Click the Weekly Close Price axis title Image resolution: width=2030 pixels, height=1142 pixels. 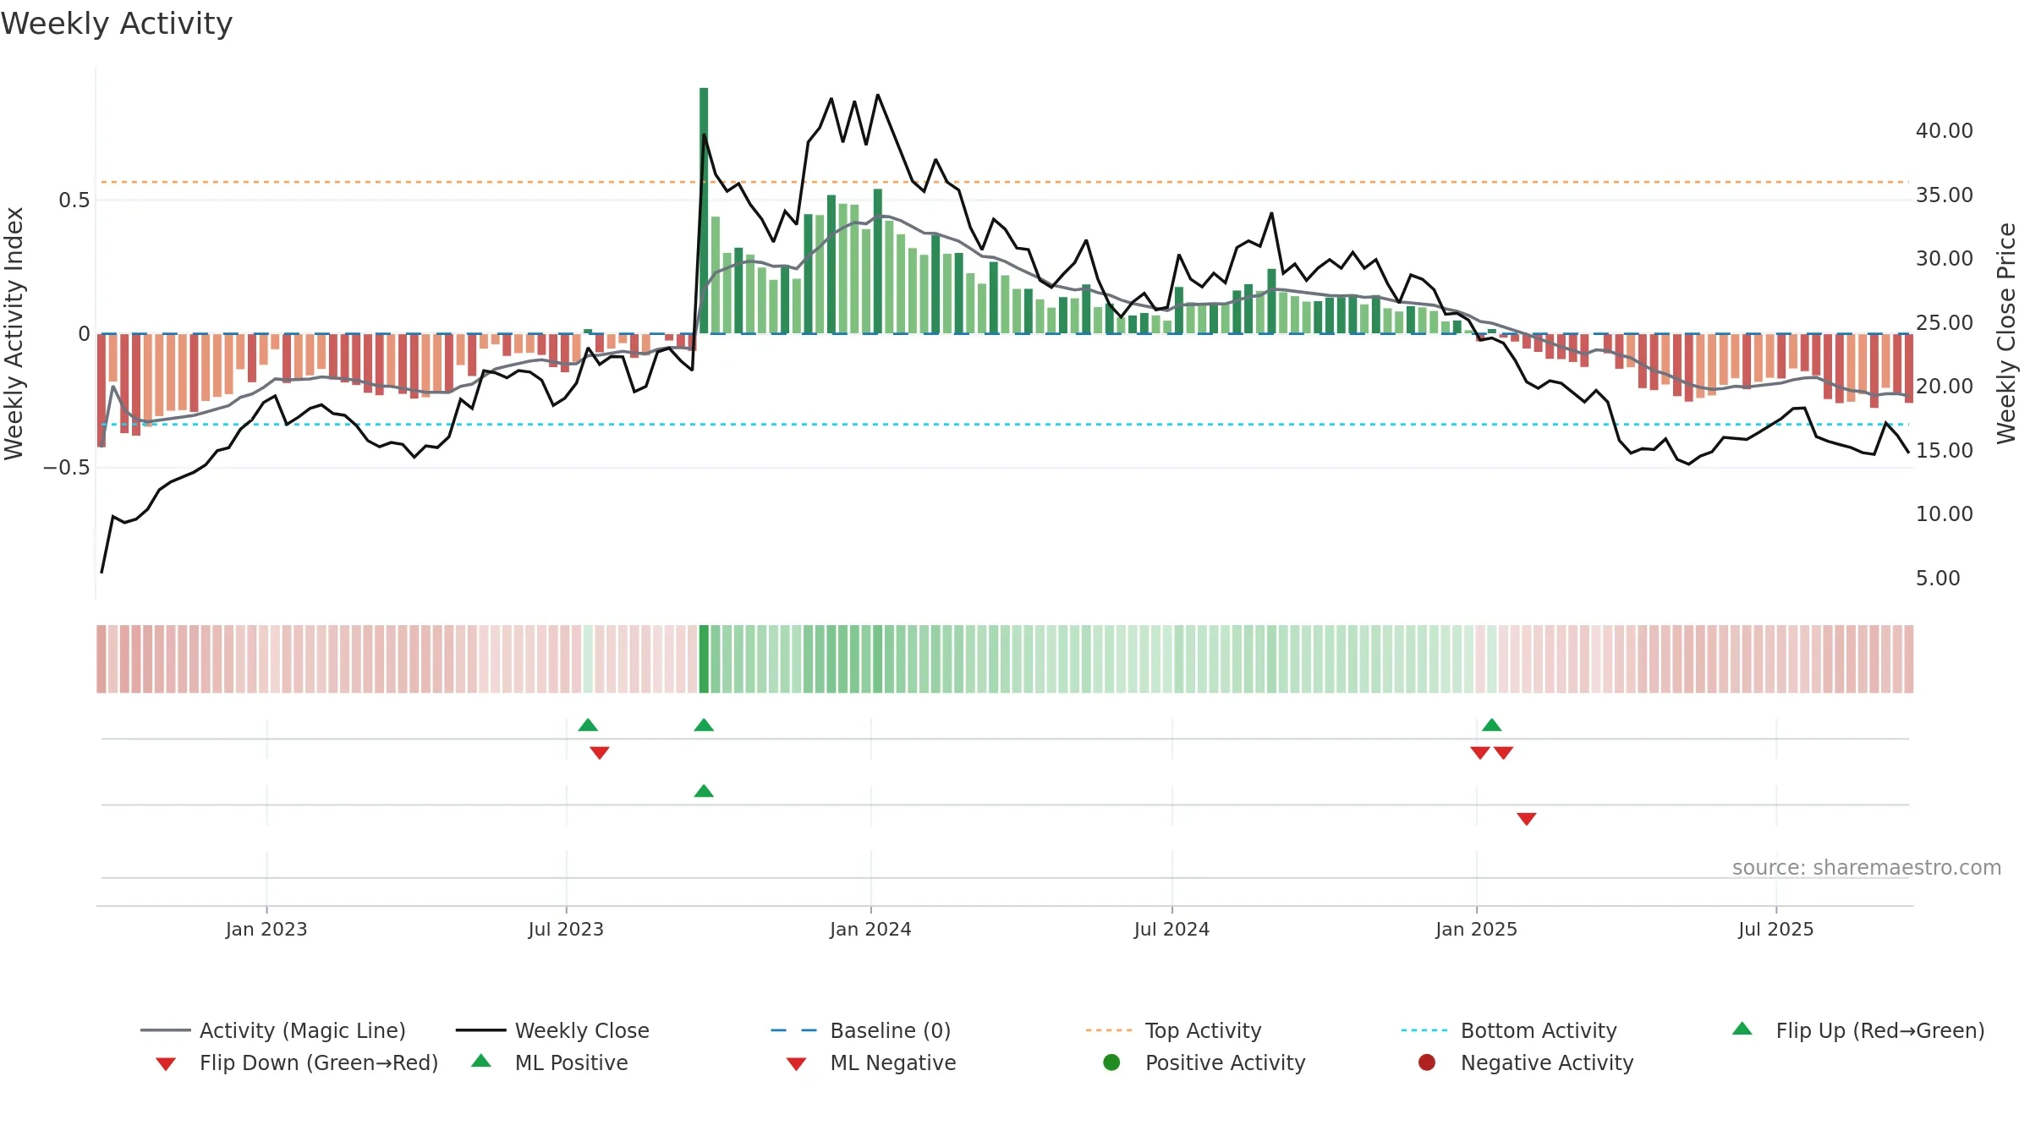click(2006, 333)
